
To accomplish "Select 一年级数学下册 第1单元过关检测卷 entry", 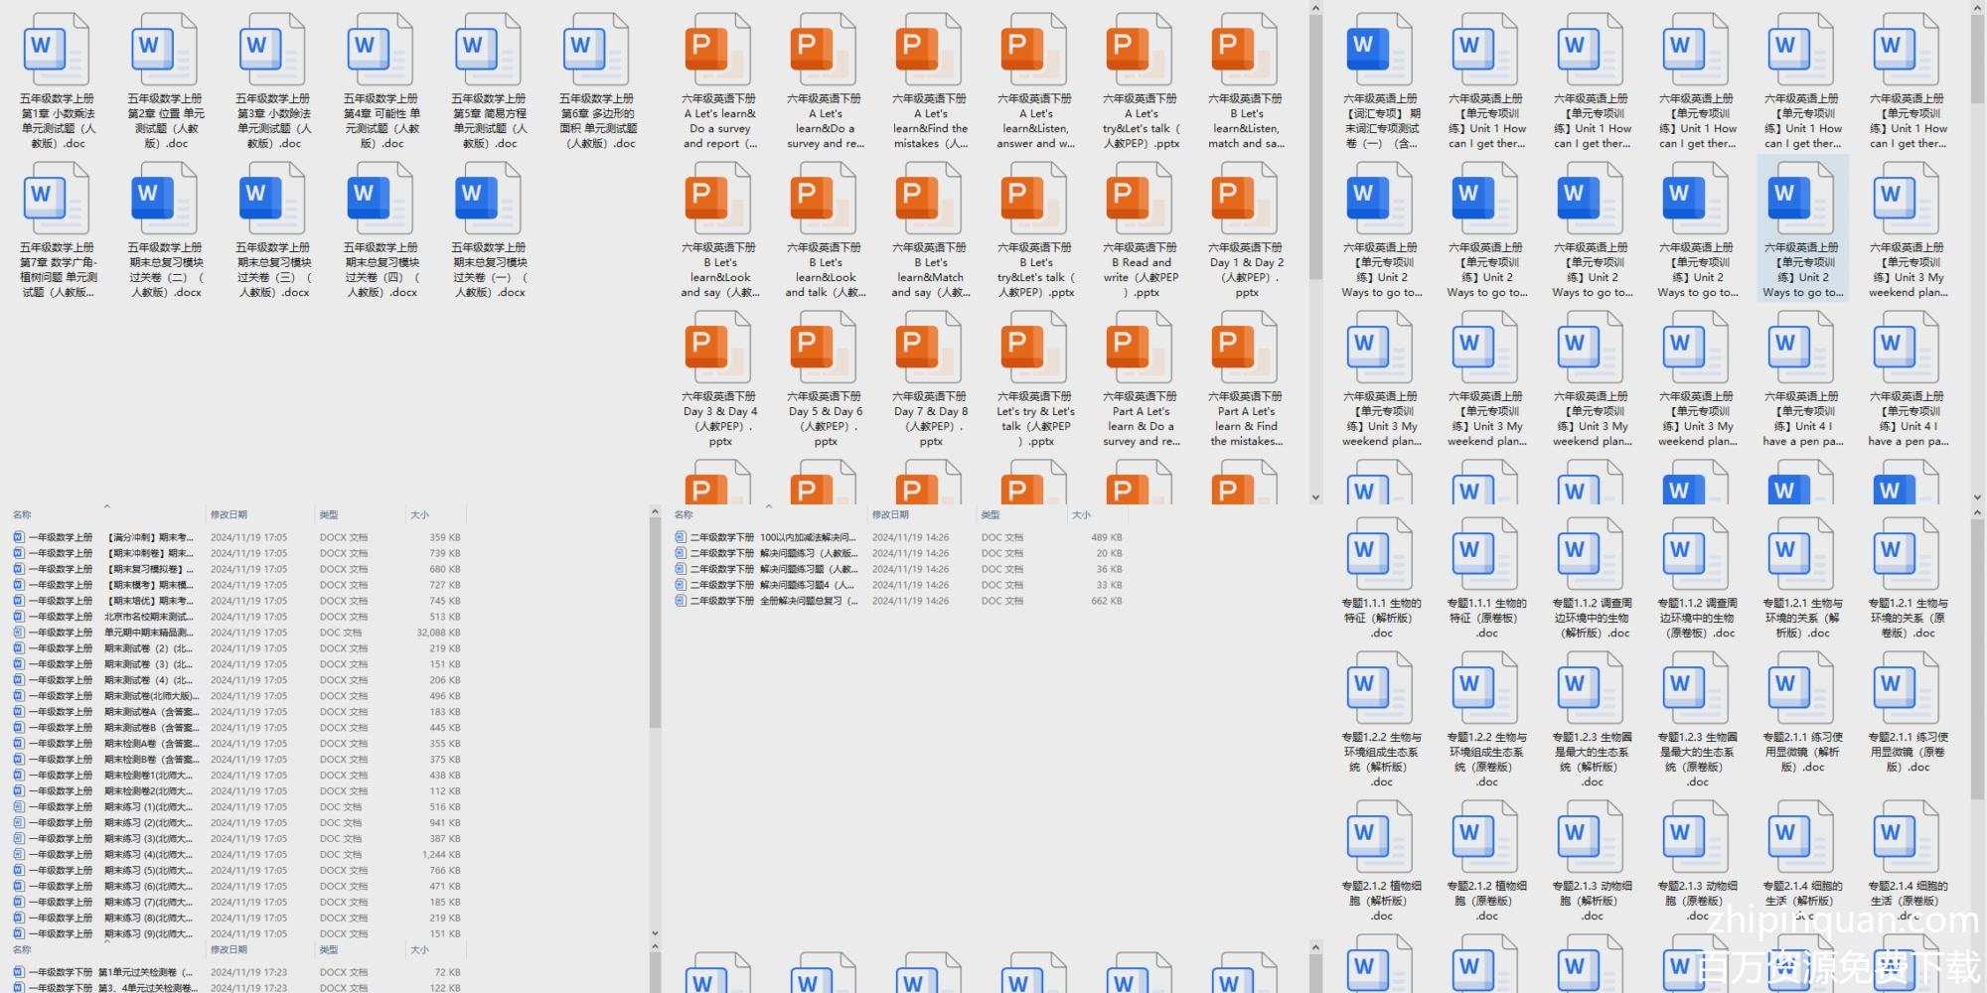I will [x=109, y=972].
